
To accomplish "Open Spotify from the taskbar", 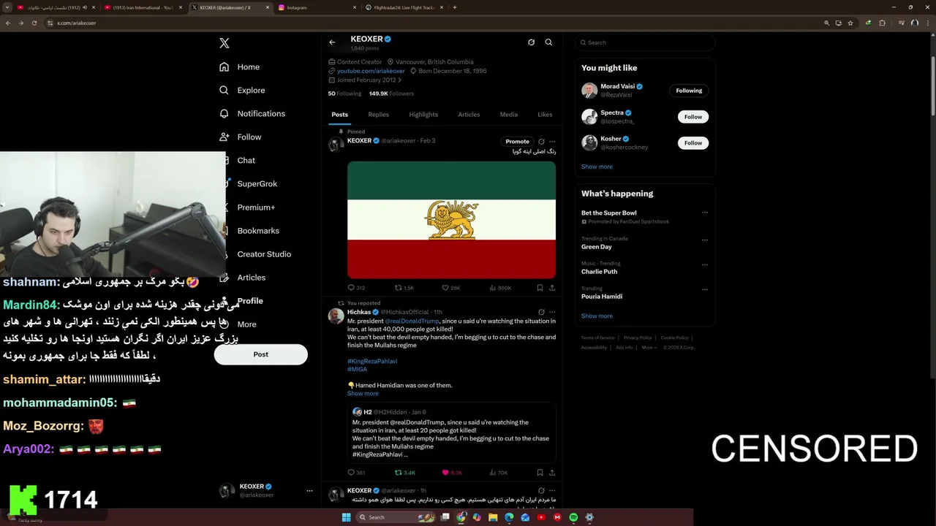I will point(573,517).
